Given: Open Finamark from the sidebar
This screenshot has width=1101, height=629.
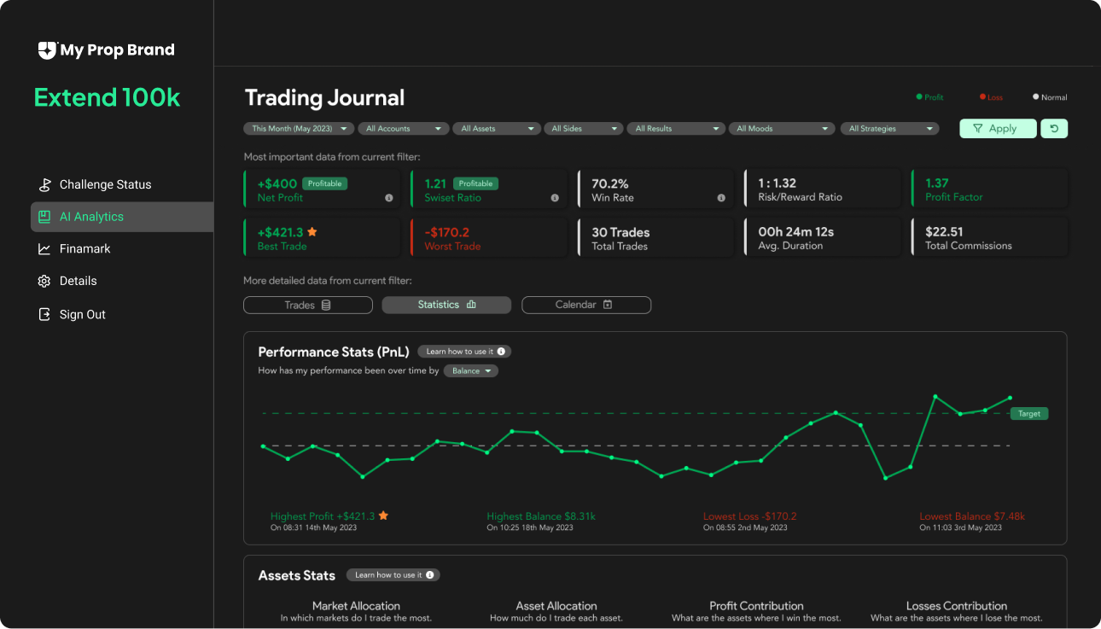Looking at the screenshot, I should point(84,249).
